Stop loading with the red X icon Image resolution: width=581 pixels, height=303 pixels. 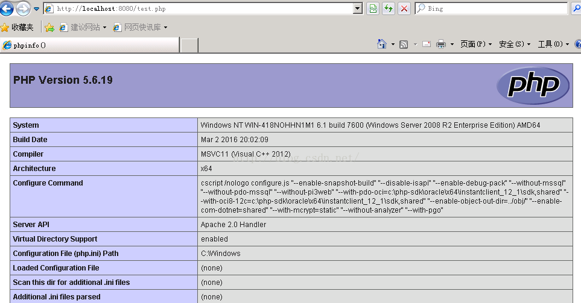click(404, 8)
